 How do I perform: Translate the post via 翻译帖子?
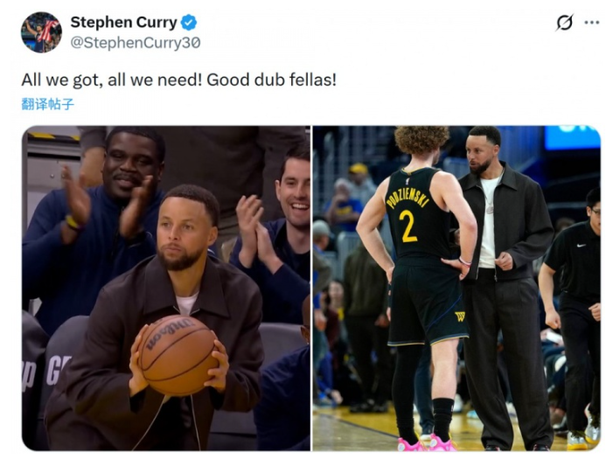[x=47, y=104]
